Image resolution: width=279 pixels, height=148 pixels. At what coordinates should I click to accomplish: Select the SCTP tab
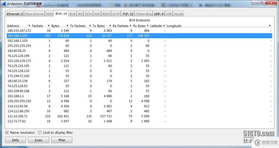pyautogui.click(x=116, y=14)
